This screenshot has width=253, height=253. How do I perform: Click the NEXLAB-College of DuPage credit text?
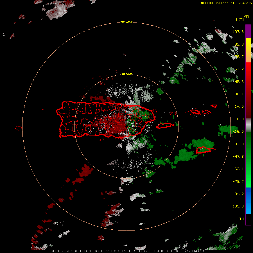pos(225,3)
